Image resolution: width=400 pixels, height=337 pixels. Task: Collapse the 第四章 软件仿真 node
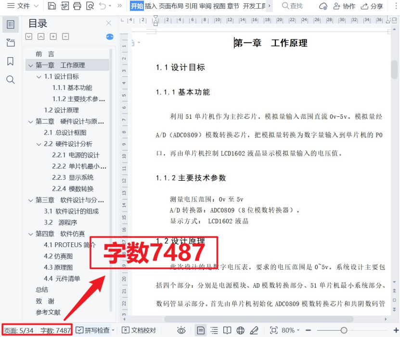(31, 234)
